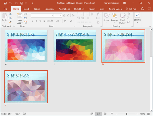
Task: Toggle Align Left paragraph
Action: point(79,22)
